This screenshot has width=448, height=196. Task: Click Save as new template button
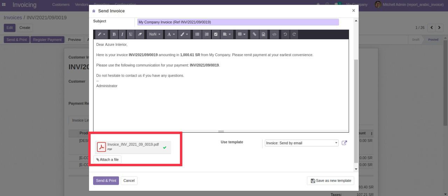(330, 181)
